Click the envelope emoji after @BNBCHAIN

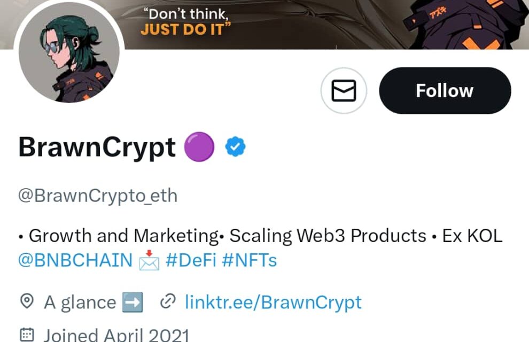(149, 261)
